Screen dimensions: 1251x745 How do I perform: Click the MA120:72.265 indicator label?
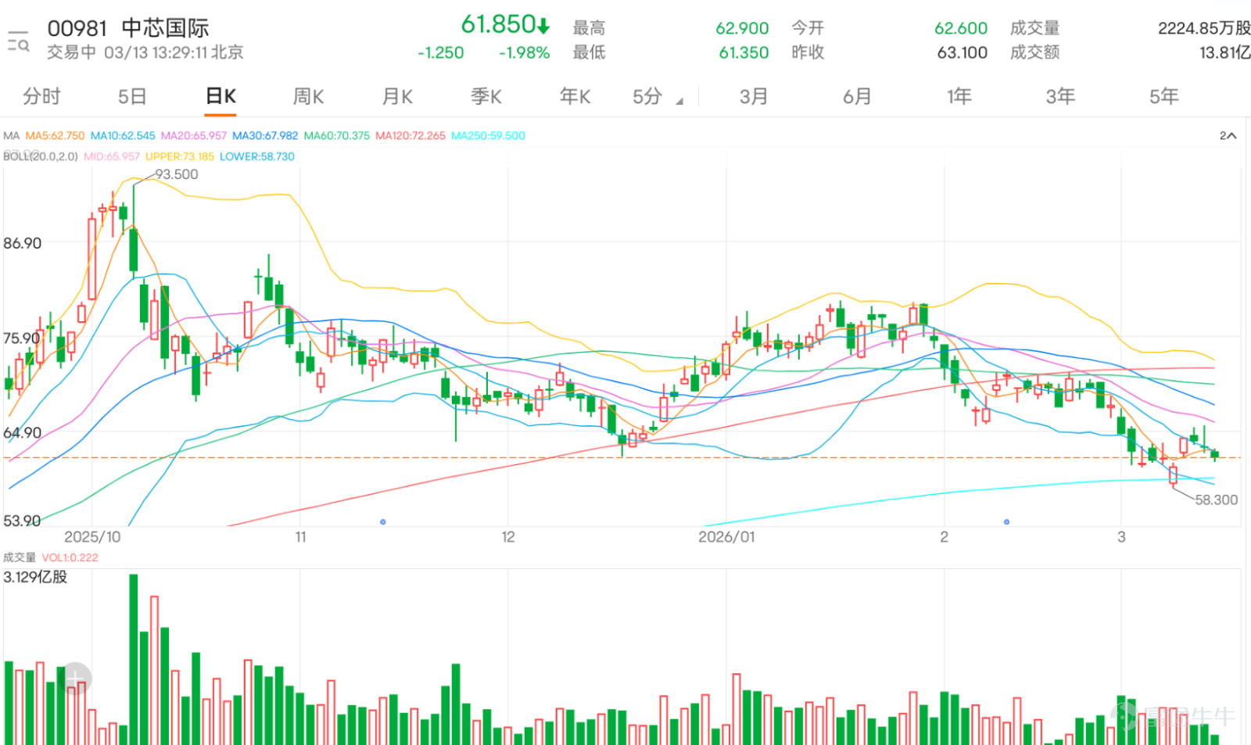[x=410, y=135]
